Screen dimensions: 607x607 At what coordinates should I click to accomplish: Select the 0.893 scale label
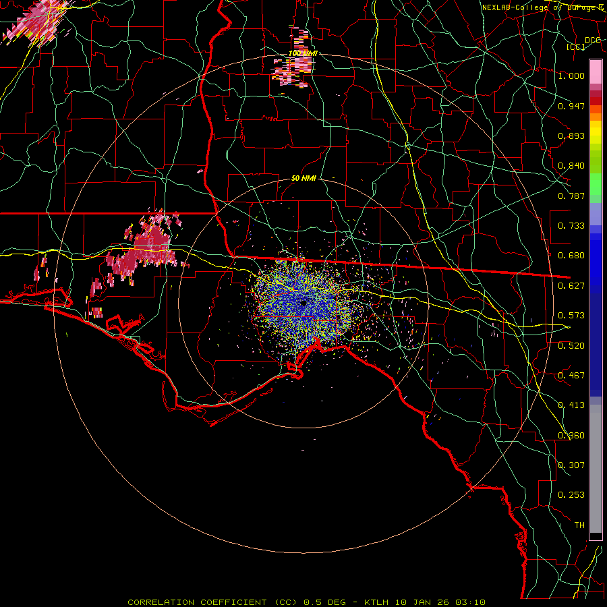(571, 136)
